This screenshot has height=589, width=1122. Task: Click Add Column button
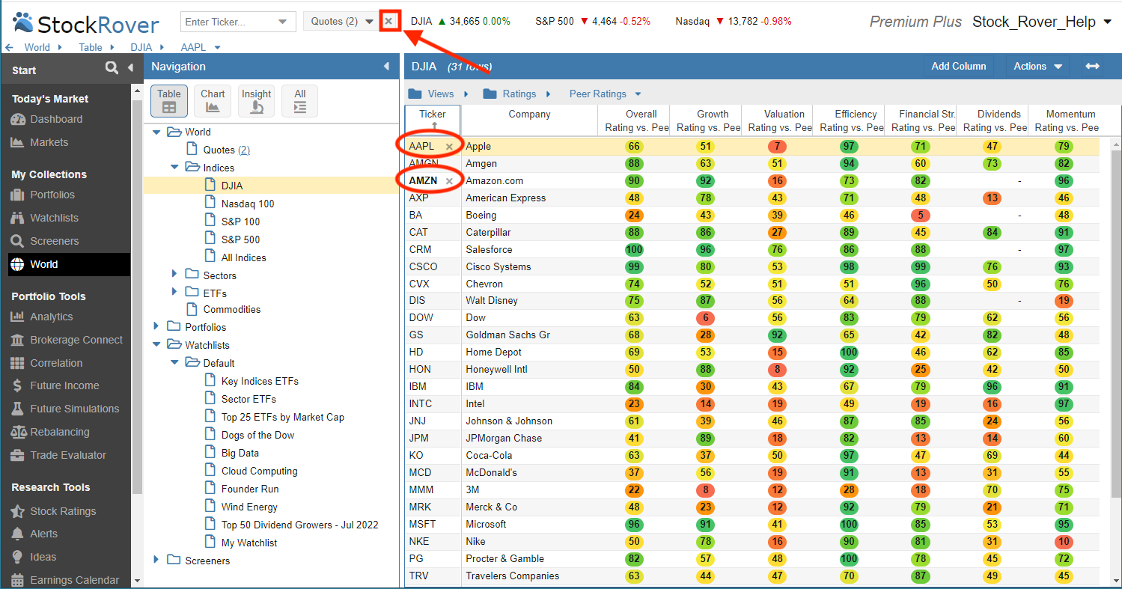[959, 66]
